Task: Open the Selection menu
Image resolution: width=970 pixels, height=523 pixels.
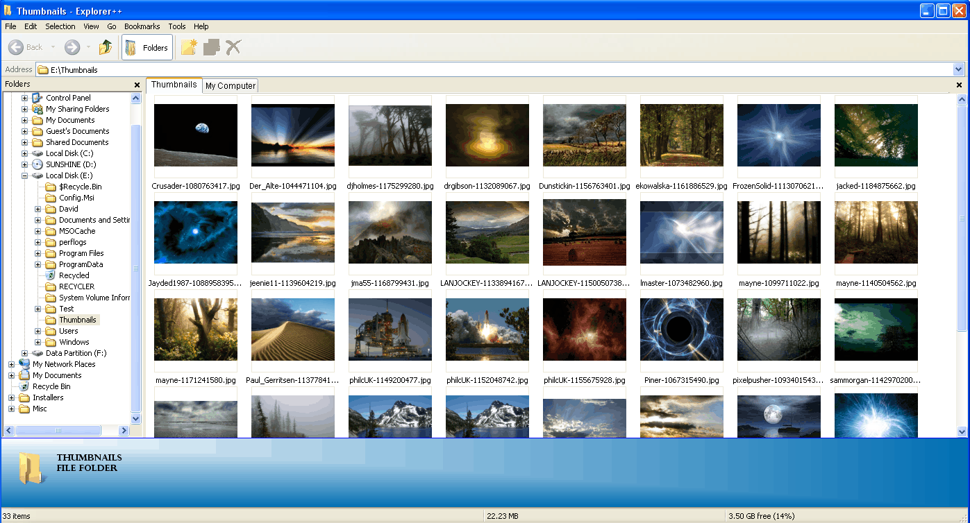Action: (x=60, y=26)
